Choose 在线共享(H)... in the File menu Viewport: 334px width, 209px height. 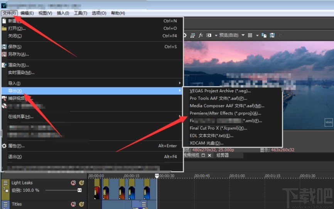tap(92, 117)
